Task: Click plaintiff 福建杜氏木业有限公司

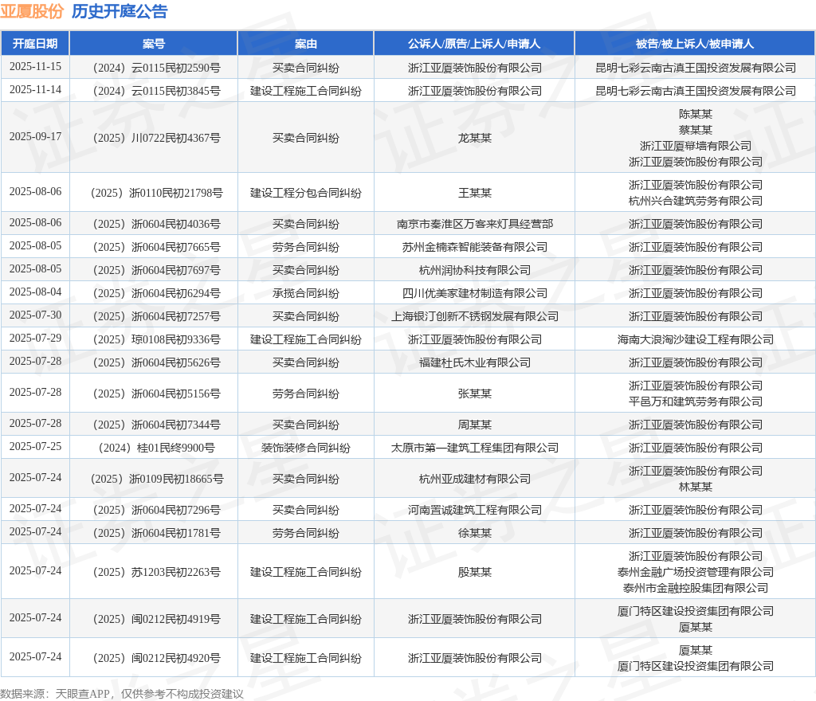Action: point(474,362)
